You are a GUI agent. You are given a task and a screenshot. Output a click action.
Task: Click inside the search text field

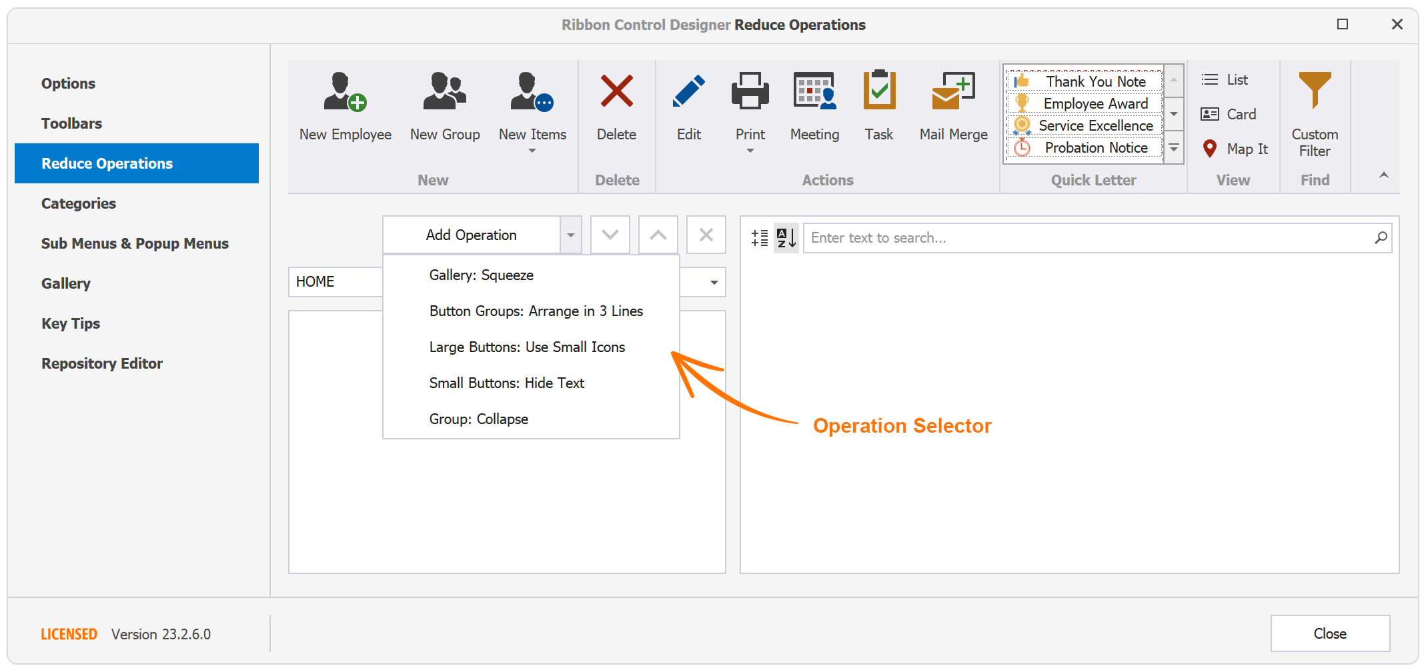pos(1067,237)
